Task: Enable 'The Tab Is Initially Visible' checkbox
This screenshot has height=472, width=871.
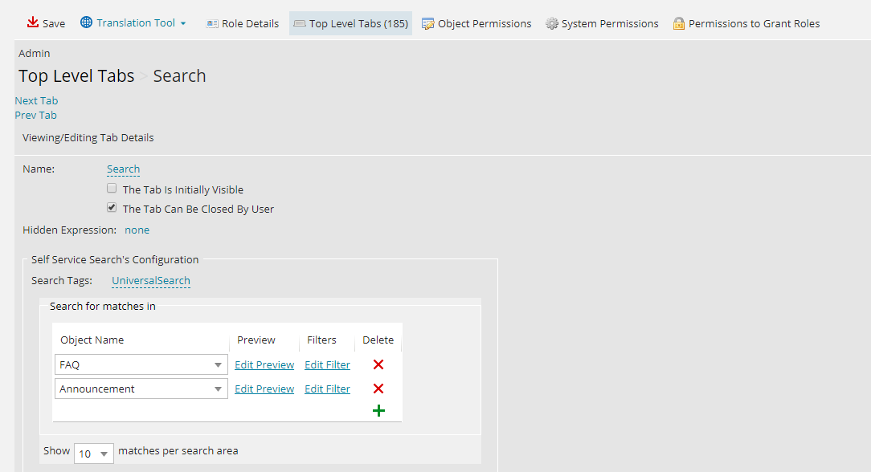Action: (x=112, y=188)
